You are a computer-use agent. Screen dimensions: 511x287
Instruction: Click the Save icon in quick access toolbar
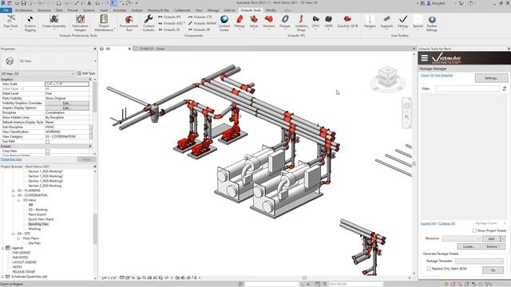pyautogui.click(x=24, y=3)
